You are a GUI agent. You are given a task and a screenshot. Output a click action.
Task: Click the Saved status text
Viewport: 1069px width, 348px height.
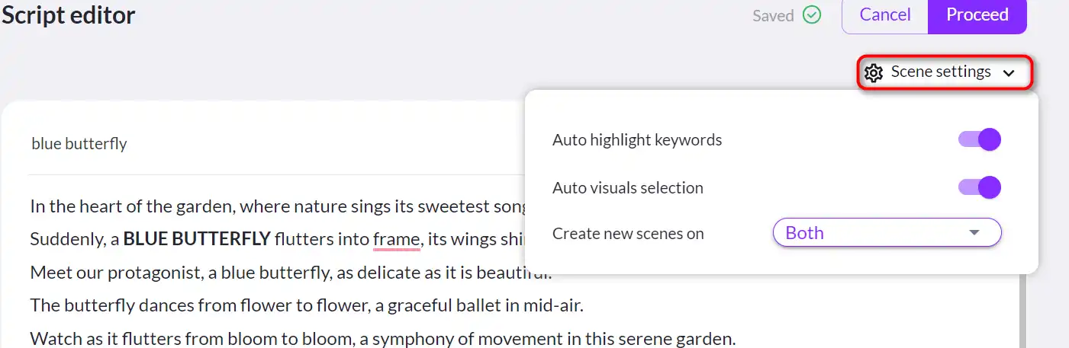(x=773, y=16)
